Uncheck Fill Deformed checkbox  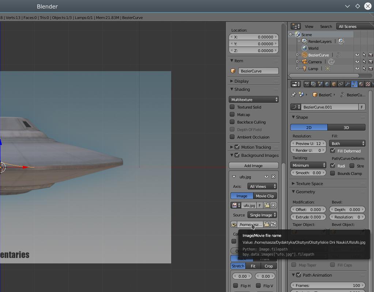(x=332, y=151)
